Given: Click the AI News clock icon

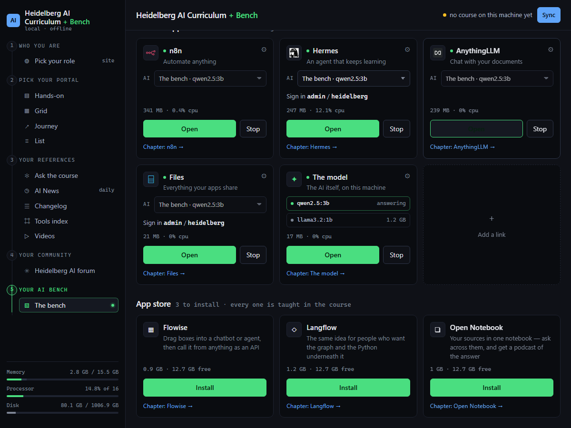Looking at the screenshot, I should 27,191.
